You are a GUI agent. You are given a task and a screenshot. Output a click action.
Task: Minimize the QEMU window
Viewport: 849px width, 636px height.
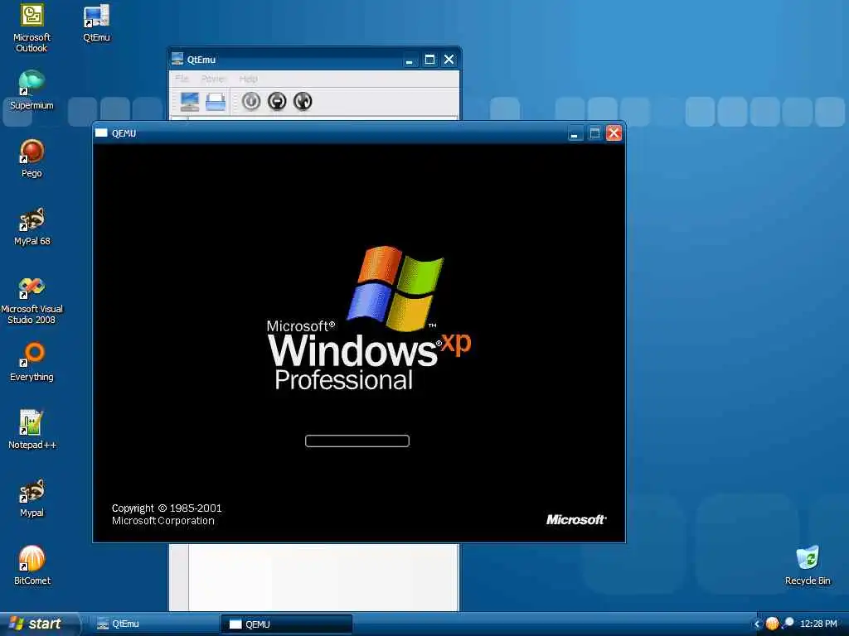575,133
